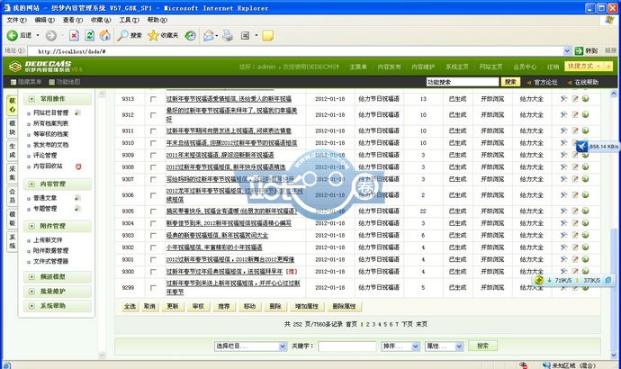Tick the checkbox for article 9300

[x=153, y=272]
